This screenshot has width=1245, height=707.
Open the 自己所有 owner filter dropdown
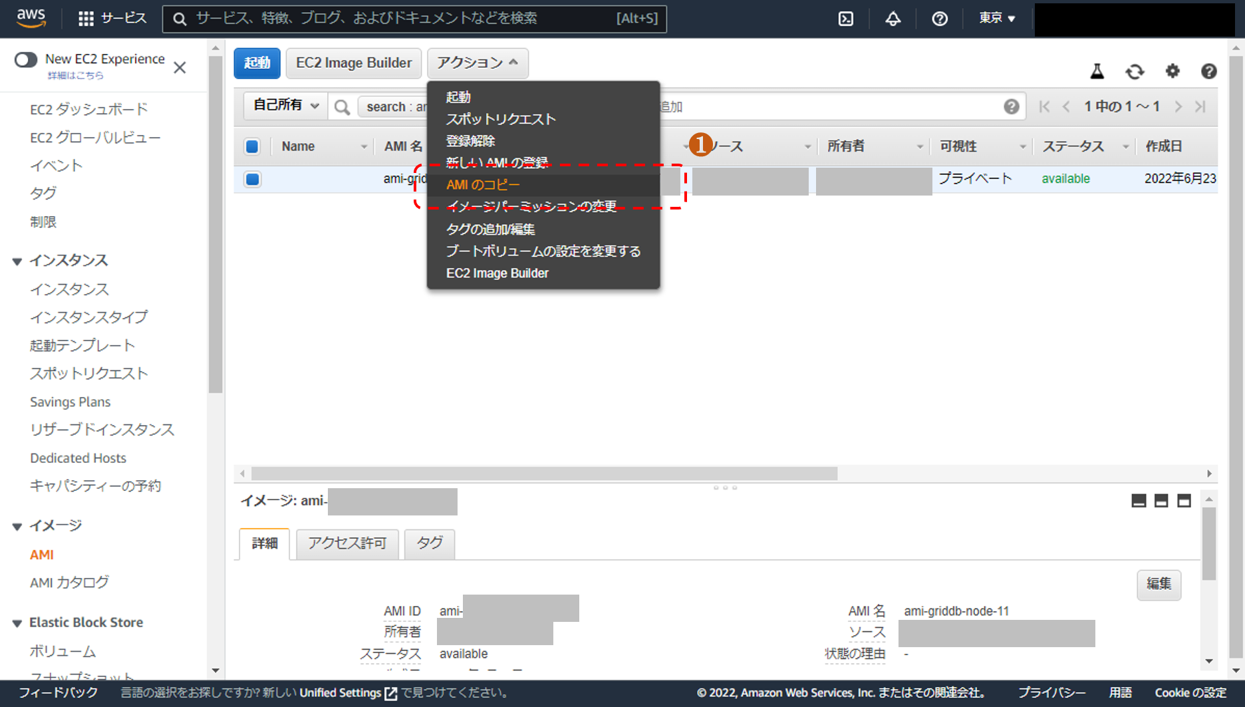pyautogui.click(x=285, y=106)
